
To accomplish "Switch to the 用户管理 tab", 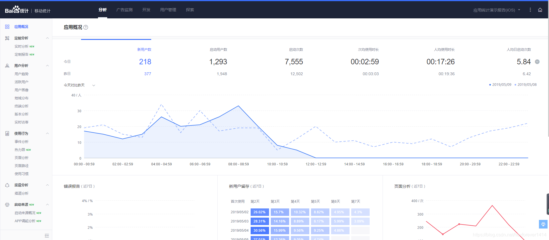I will point(168,10).
